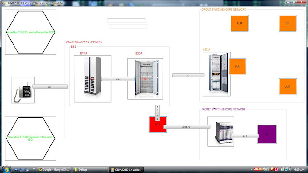Switch to the Debug taskbar button

click(x=90, y=170)
